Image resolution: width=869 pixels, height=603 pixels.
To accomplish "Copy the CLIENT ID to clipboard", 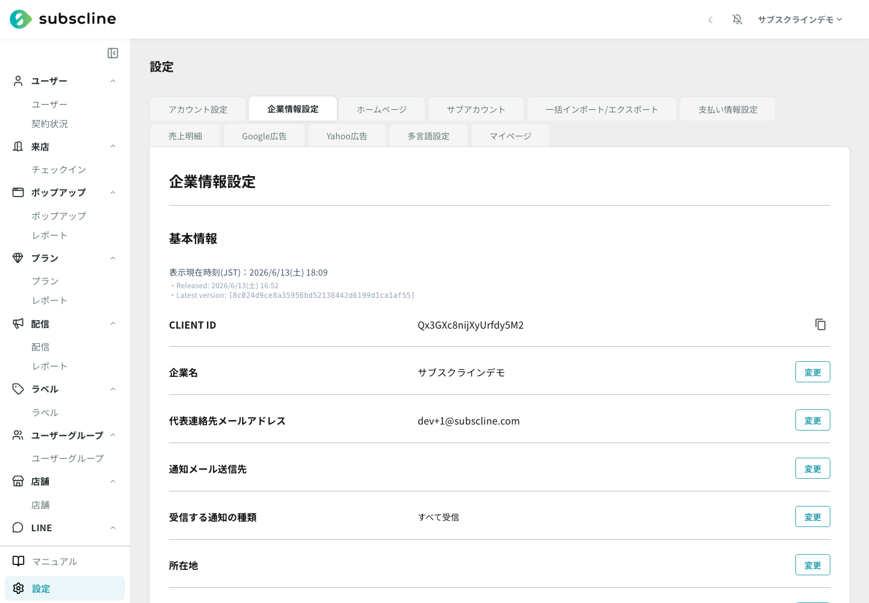I will tap(820, 324).
